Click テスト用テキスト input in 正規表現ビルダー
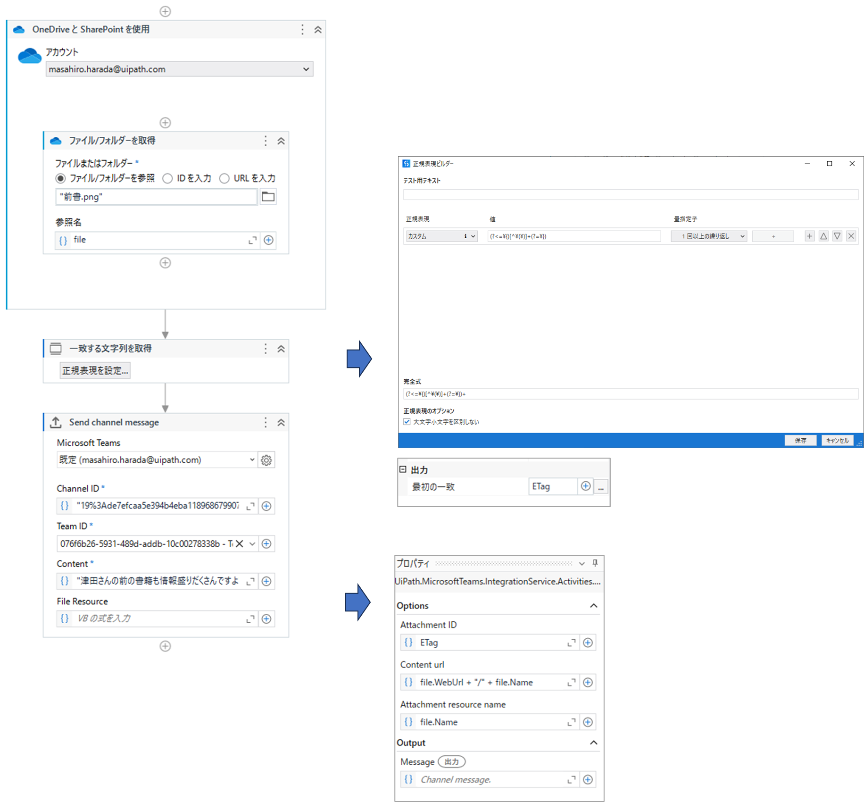 click(x=631, y=194)
